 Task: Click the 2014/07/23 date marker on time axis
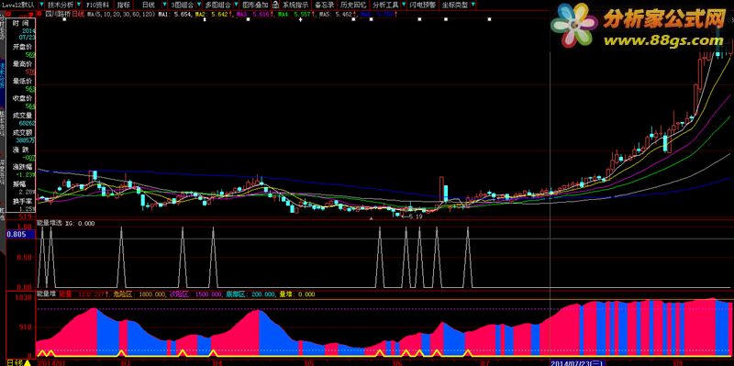pos(576,362)
